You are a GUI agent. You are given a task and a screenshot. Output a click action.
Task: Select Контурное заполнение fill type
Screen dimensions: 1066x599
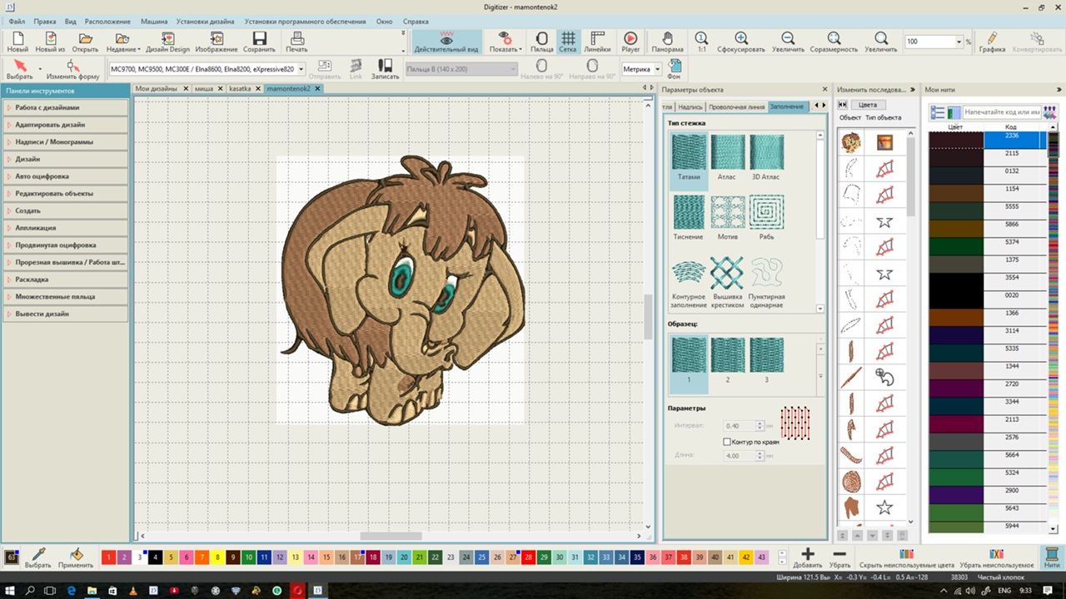(689, 283)
